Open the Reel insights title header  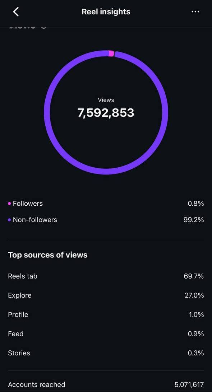click(106, 11)
